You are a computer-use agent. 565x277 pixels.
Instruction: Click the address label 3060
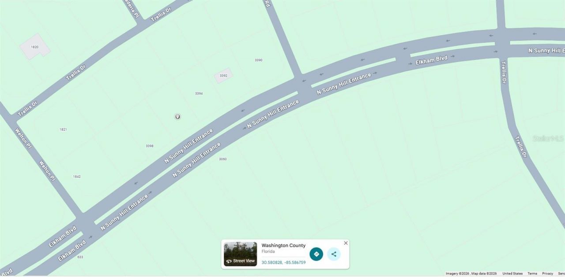click(223, 159)
